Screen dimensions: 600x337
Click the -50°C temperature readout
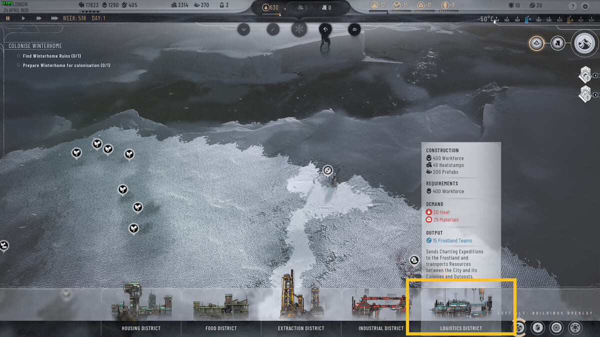(484, 19)
